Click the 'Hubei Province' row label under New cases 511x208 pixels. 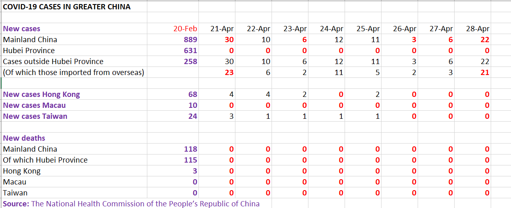coord(29,51)
